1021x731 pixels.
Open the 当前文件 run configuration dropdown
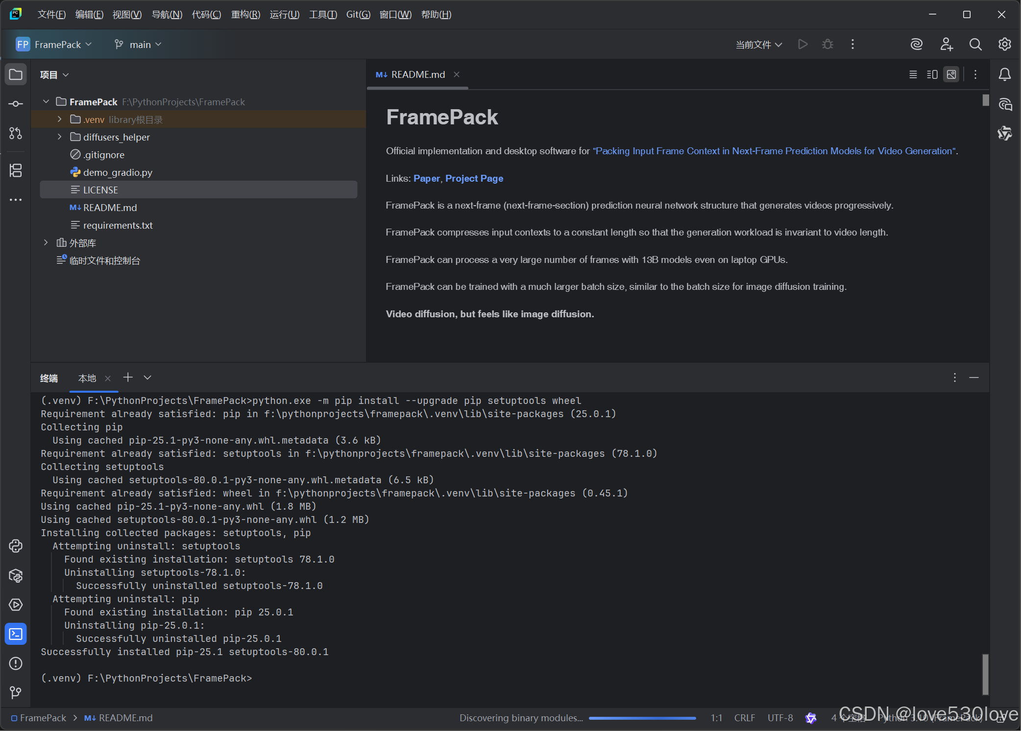pos(758,45)
